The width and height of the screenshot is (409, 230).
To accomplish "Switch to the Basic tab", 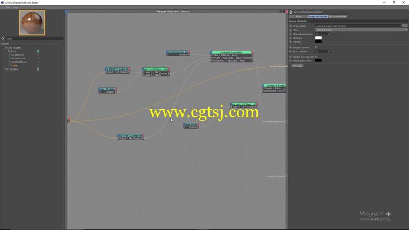I will pyautogui.click(x=299, y=17).
